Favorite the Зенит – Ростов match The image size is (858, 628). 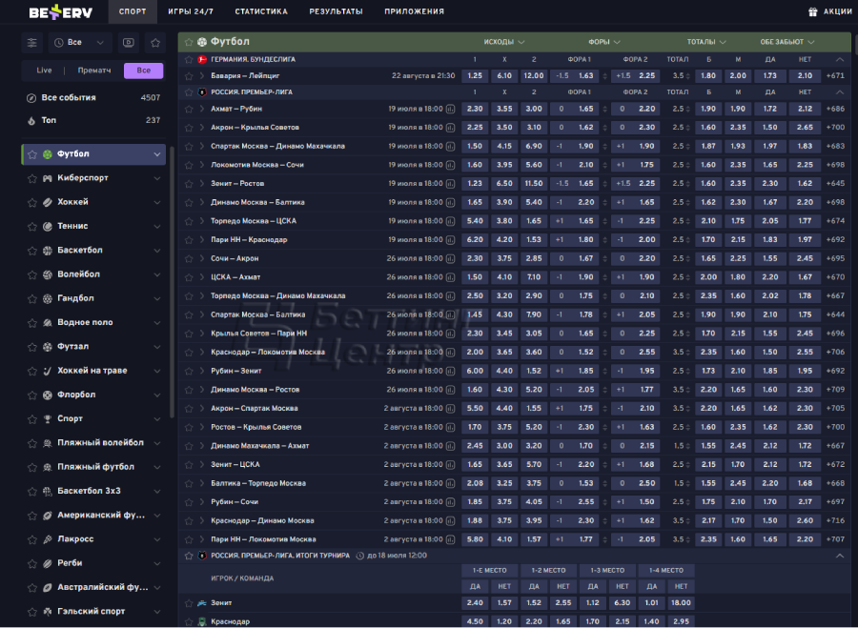(189, 184)
